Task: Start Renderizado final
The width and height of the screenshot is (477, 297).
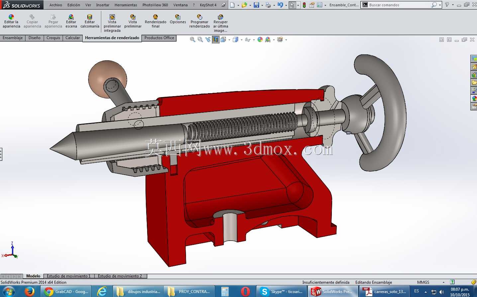Action: click(155, 21)
